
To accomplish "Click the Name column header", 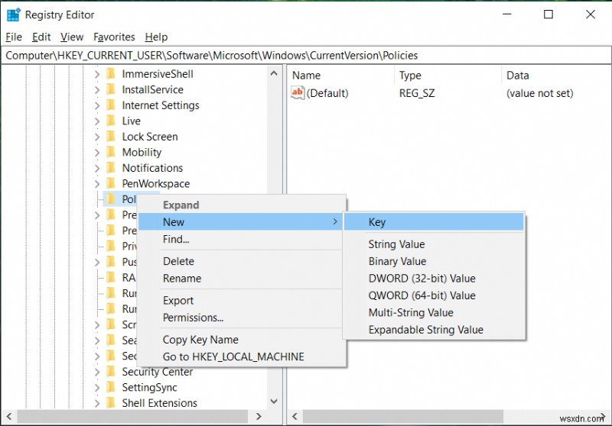I will (x=341, y=75).
